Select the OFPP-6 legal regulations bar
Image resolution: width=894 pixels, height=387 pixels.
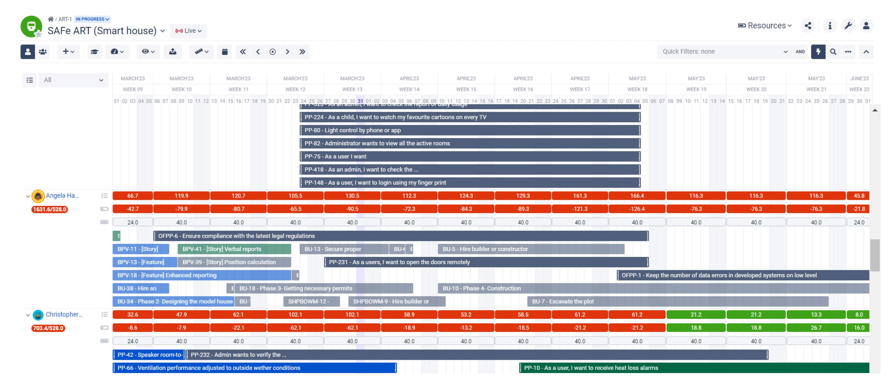click(401, 236)
